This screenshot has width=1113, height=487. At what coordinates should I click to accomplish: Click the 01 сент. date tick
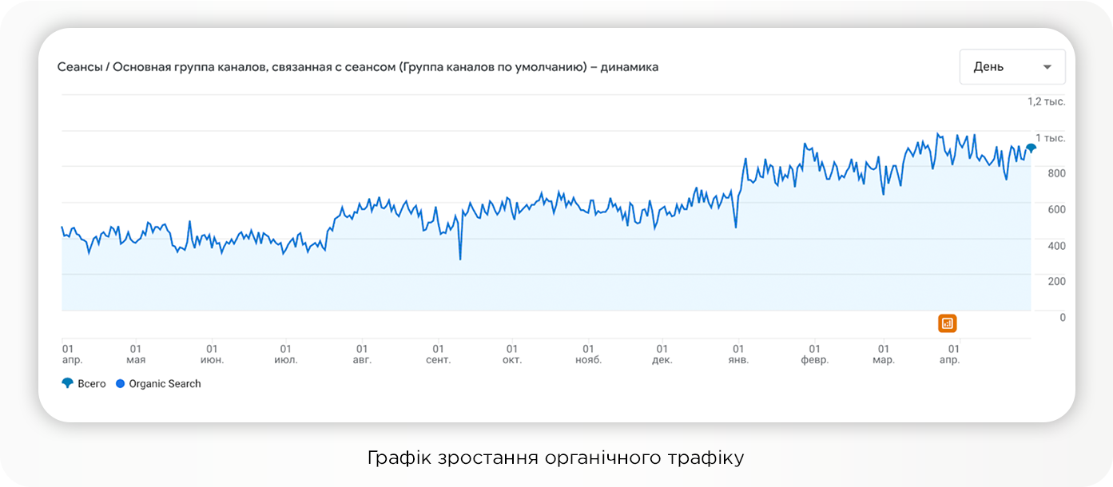(x=438, y=354)
